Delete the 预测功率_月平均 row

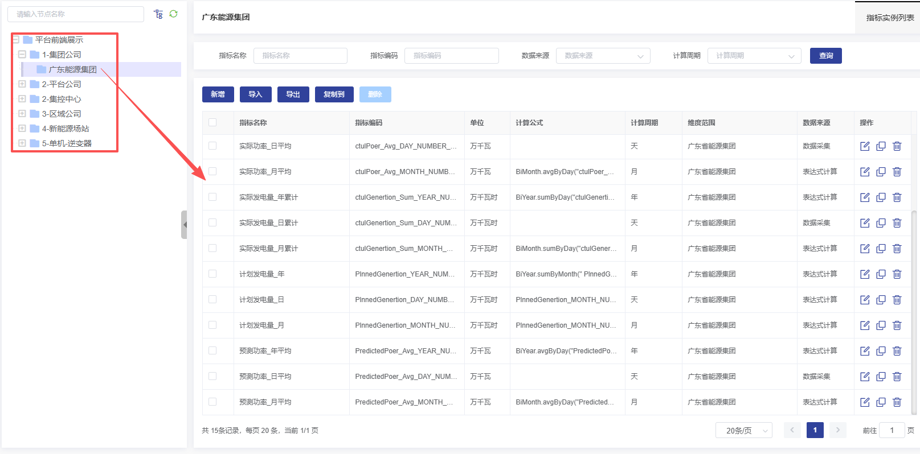pos(897,402)
